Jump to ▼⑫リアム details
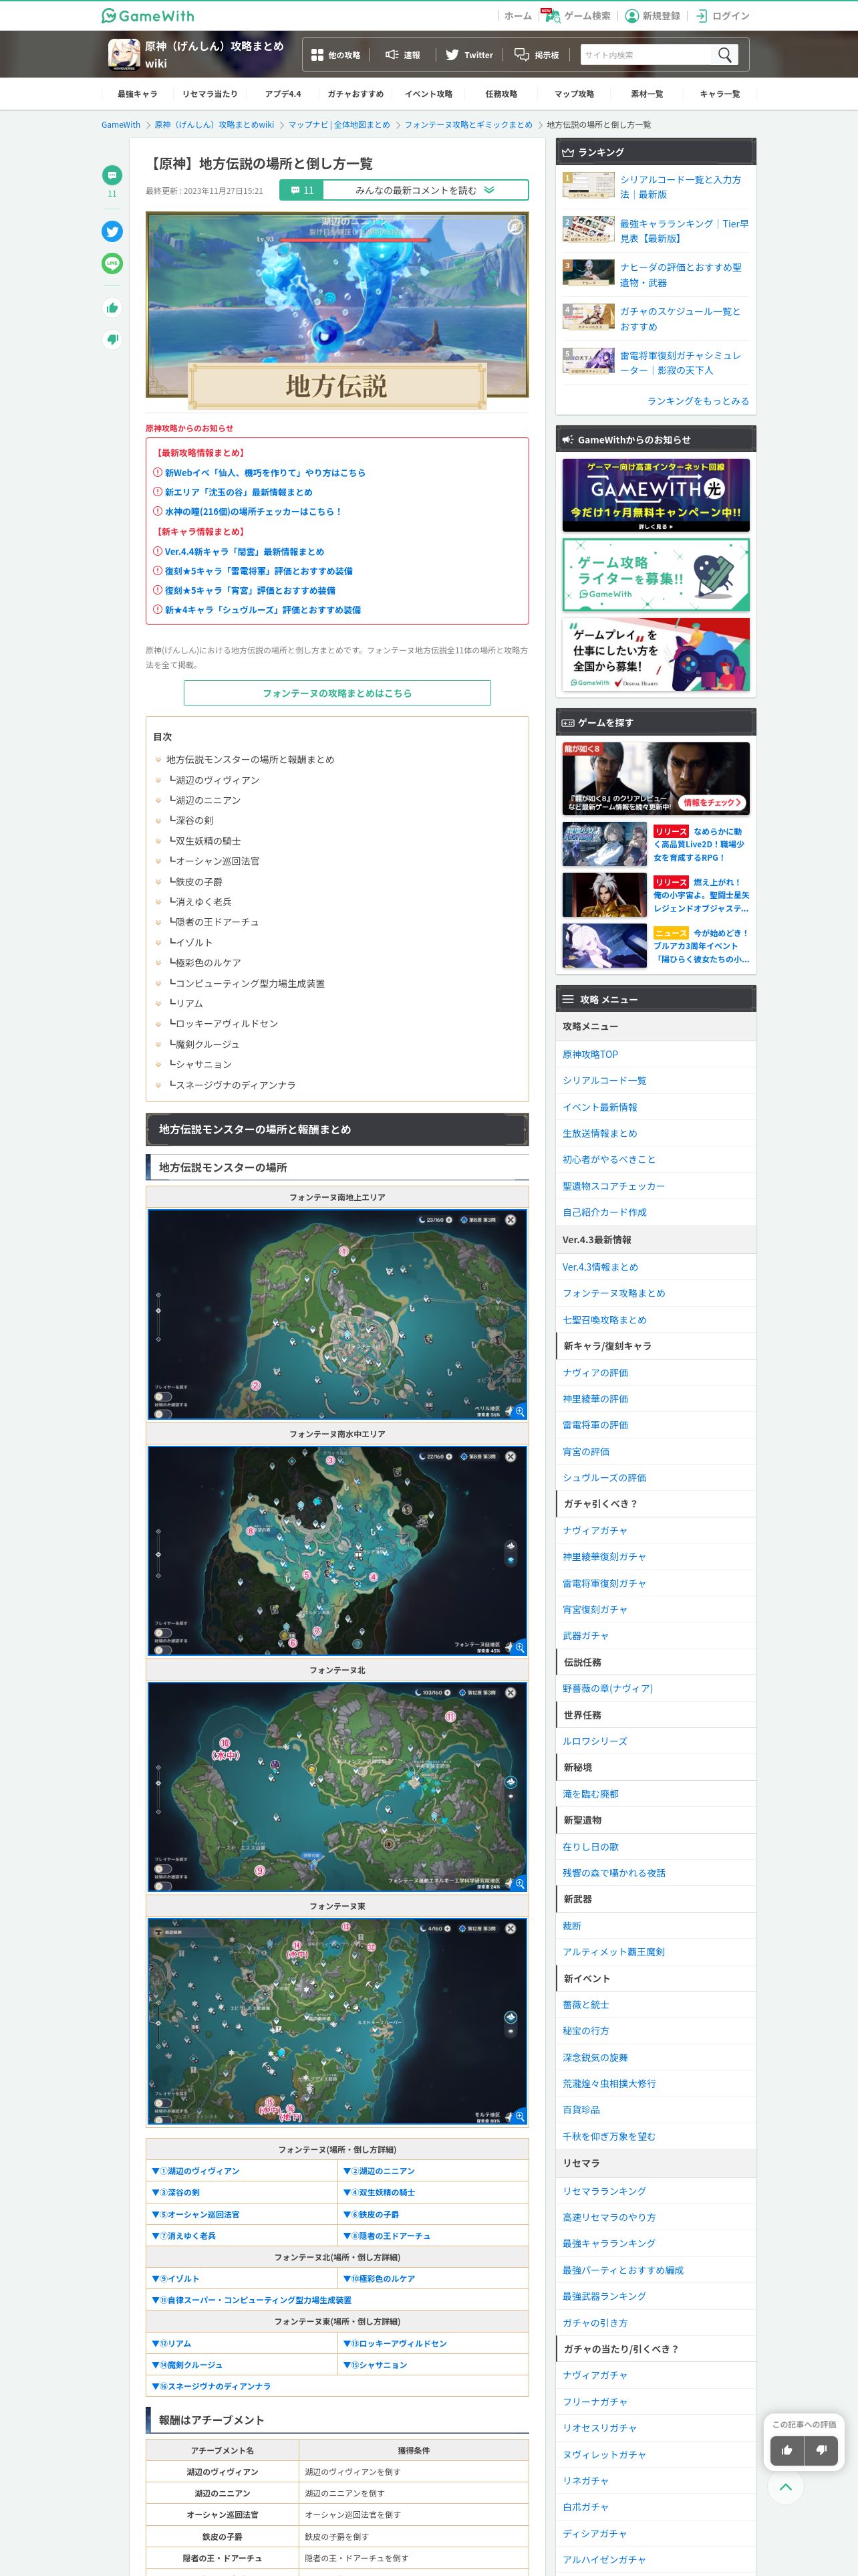 click(172, 2343)
